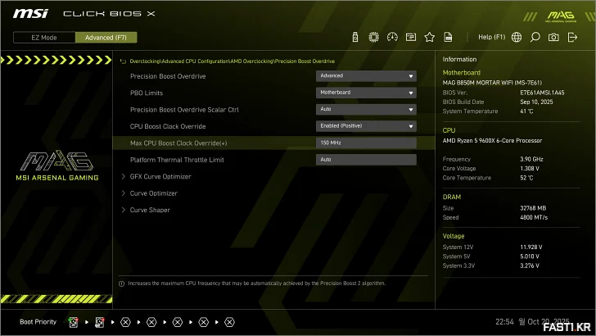Image resolution: width=596 pixels, height=336 pixels.
Task: Click the System 3.3V 3.276 V reading
Action: pos(530,266)
